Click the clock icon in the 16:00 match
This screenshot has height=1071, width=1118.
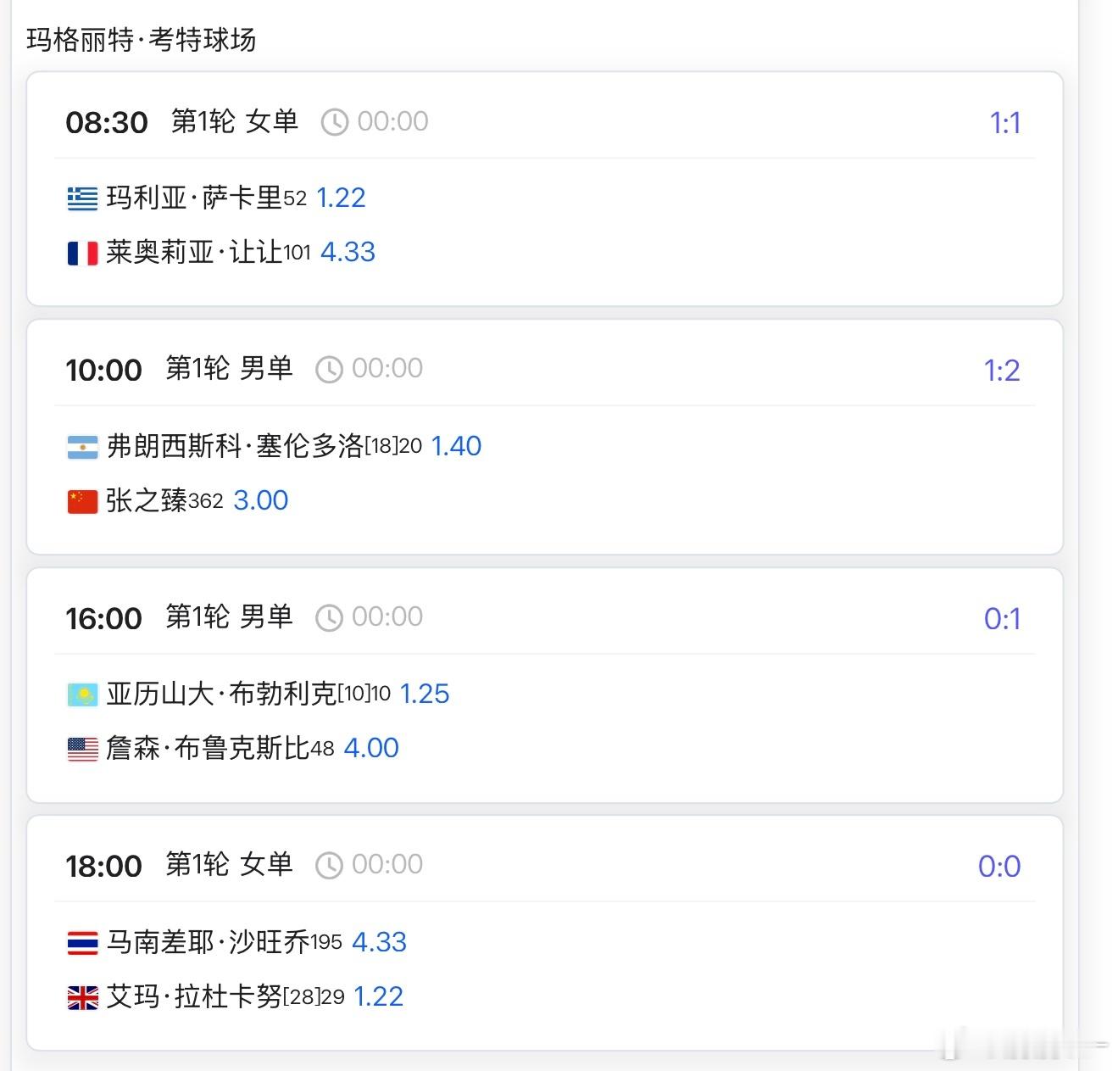pyautogui.click(x=329, y=617)
